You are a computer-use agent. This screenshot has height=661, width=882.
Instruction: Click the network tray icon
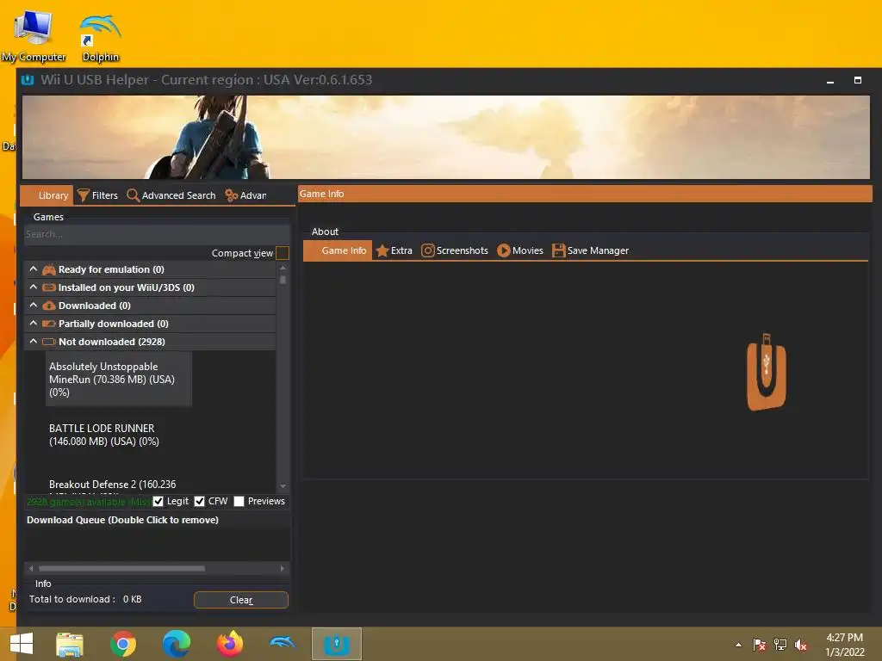[780, 645]
